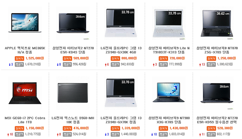
Task: Click the blue down-arrow rank icon showing 10
Action: coord(154,134)
